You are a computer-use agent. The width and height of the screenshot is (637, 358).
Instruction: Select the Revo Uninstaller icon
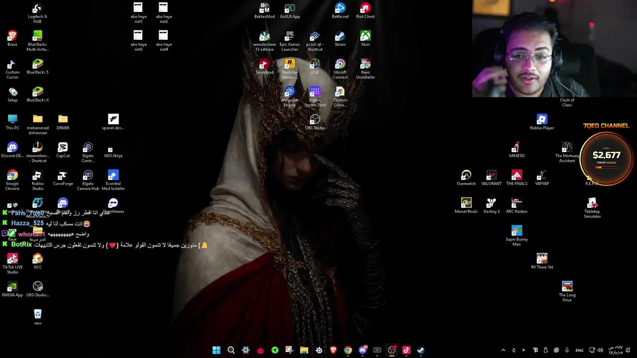365,69
